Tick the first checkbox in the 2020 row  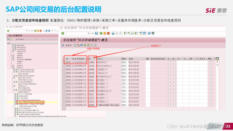(x=170, y=77)
